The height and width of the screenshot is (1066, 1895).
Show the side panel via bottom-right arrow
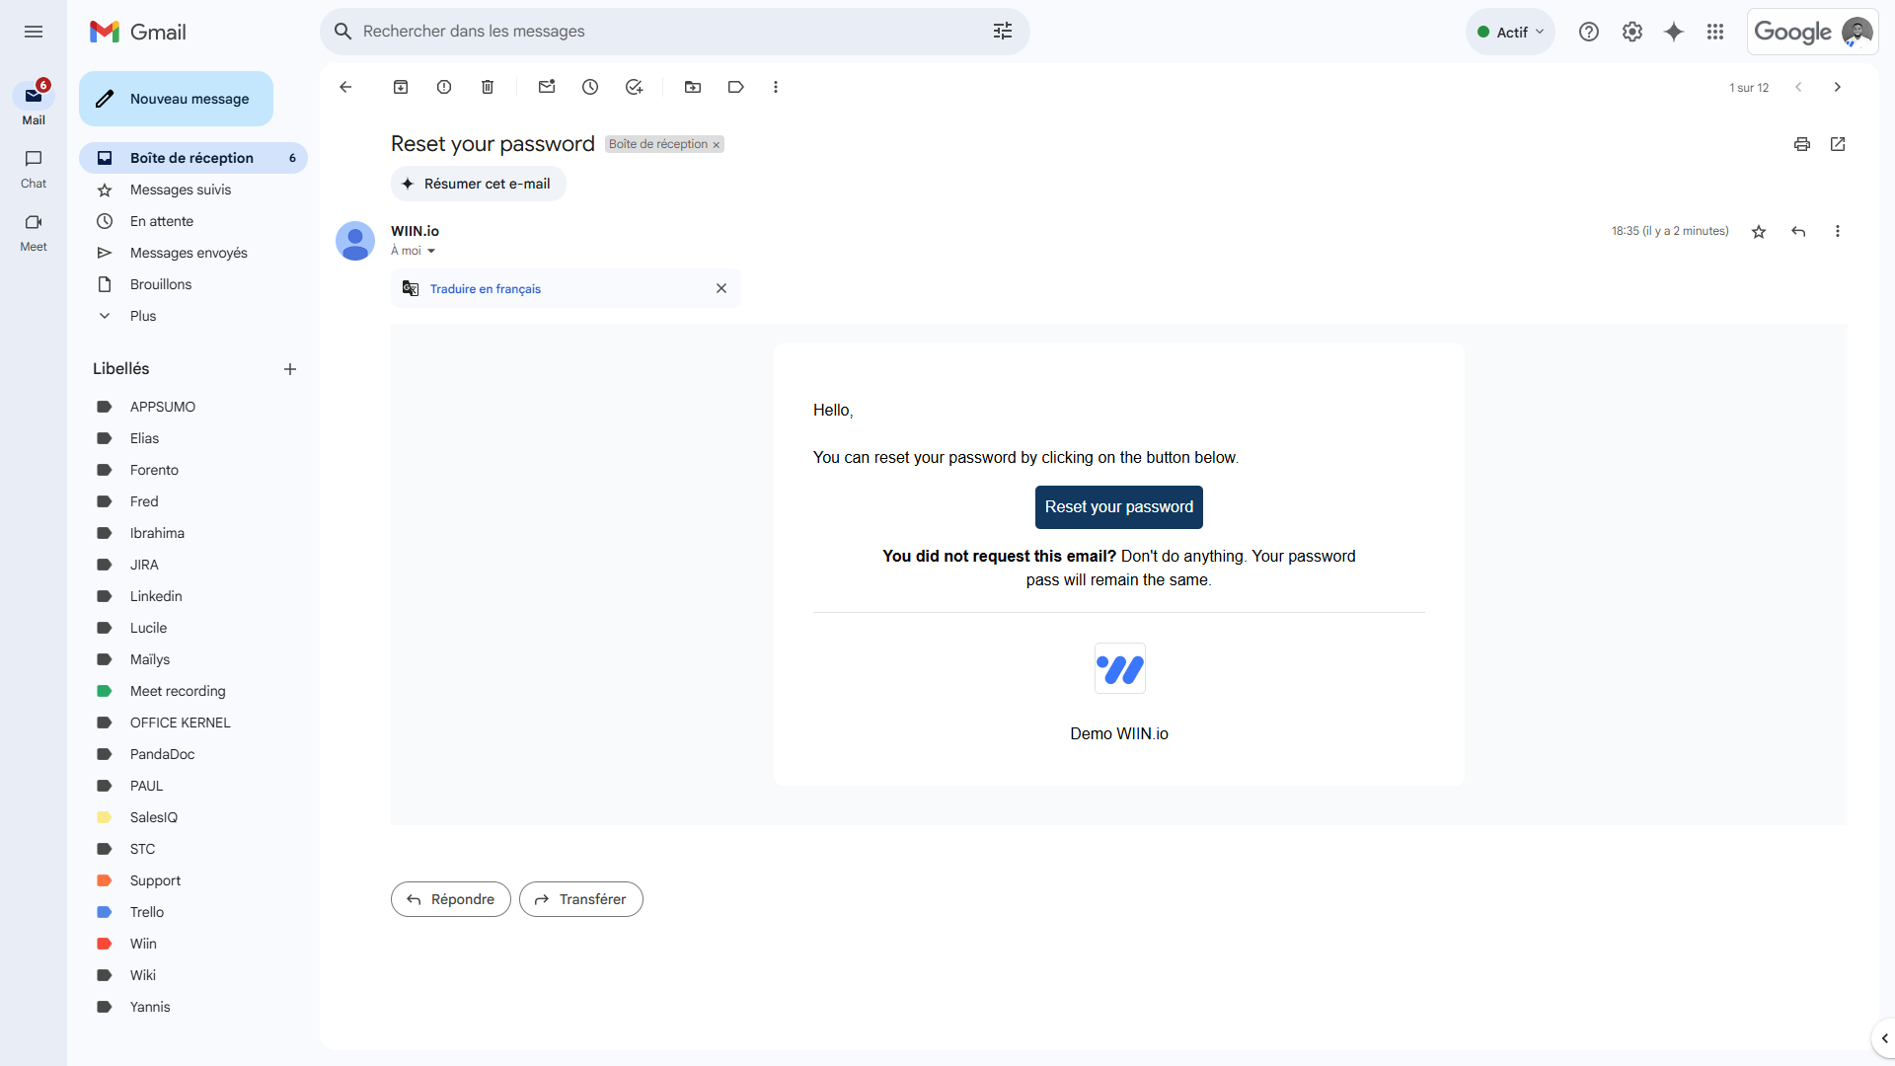pyautogui.click(x=1884, y=1038)
